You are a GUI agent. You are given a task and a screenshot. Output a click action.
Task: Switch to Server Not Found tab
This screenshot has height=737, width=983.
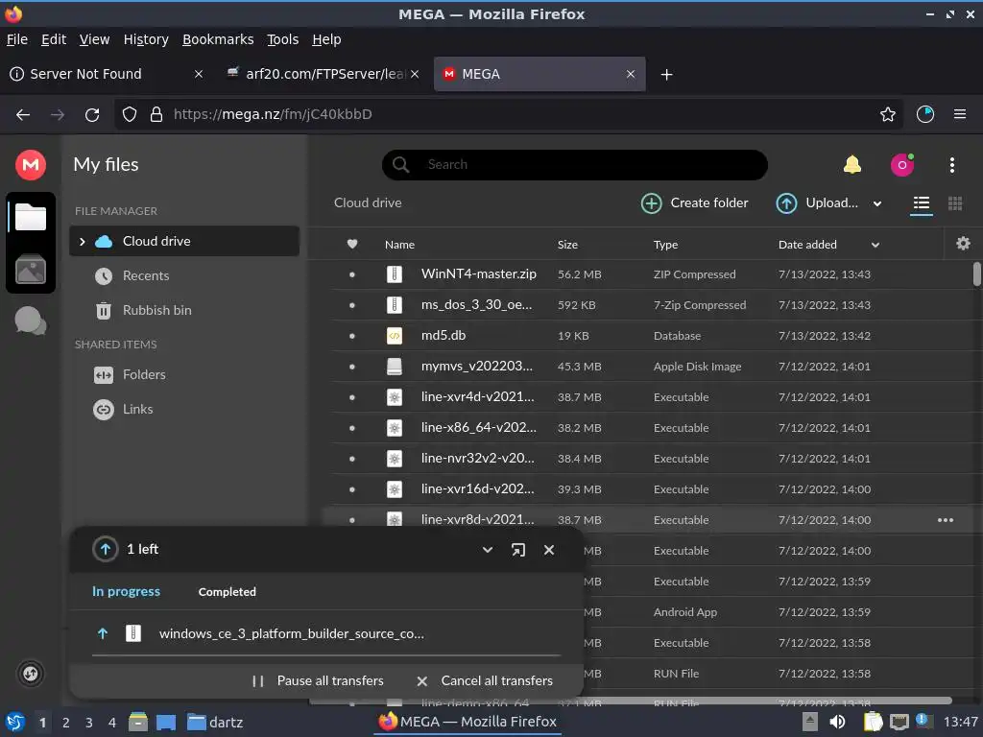pyautogui.click(x=106, y=74)
